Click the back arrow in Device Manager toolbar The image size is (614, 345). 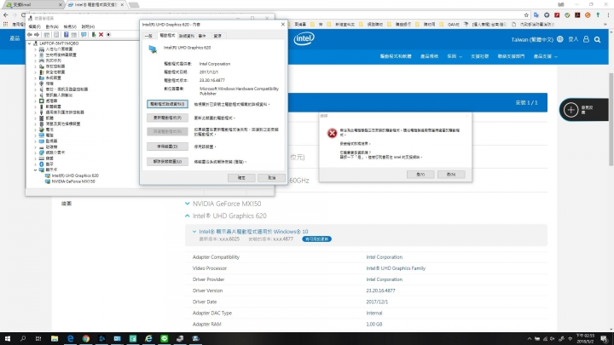point(29,35)
